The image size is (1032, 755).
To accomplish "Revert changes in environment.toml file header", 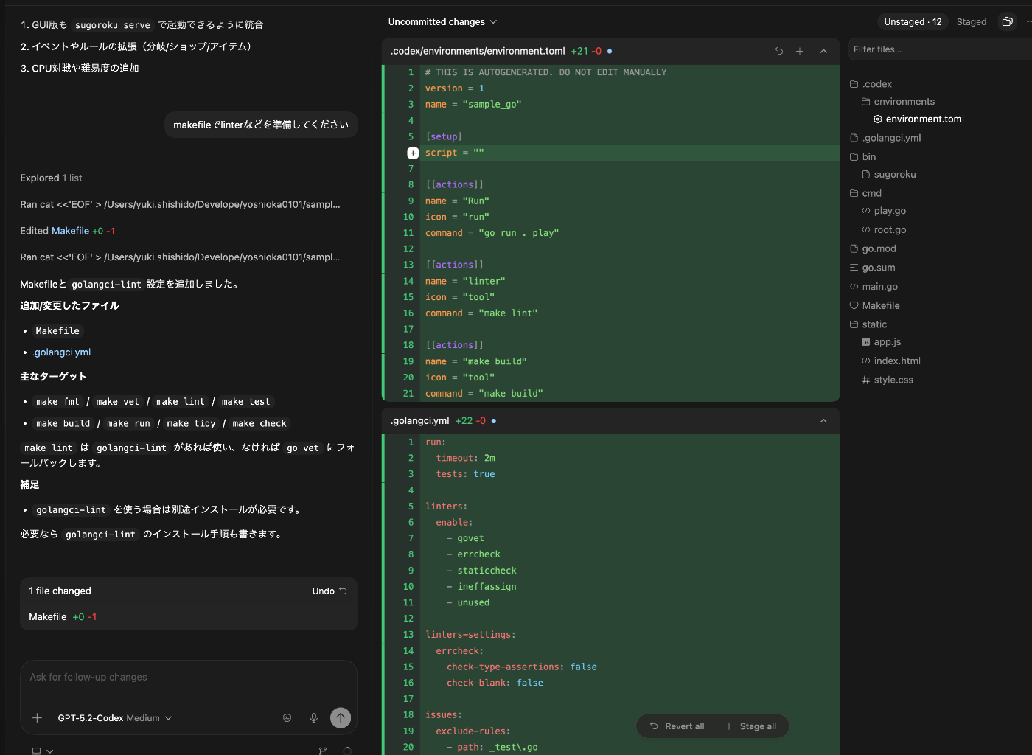I will [x=778, y=51].
